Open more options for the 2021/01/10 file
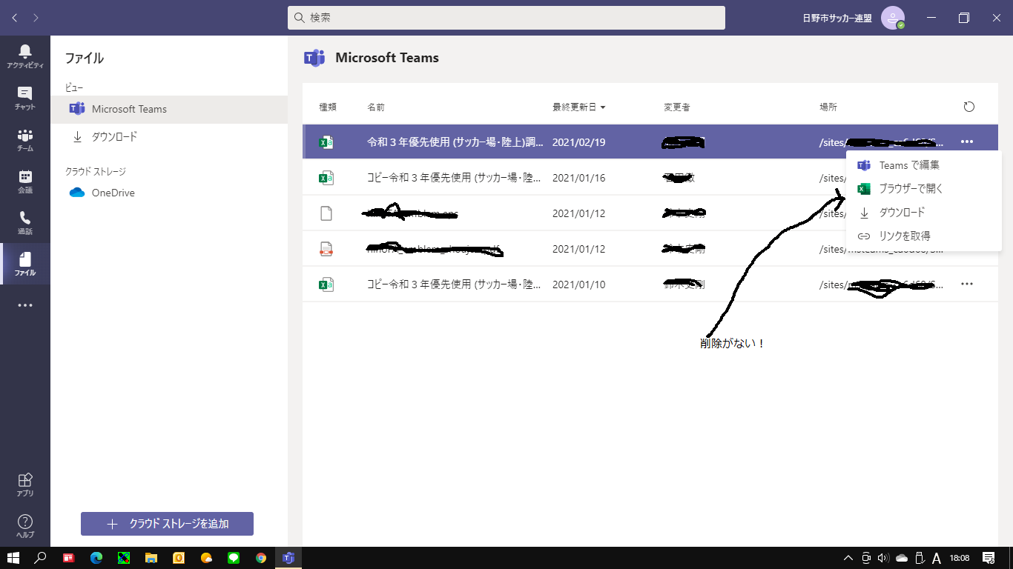Image resolution: width=1013 pixels, height=569 pixels. click(x=966, y=284)
